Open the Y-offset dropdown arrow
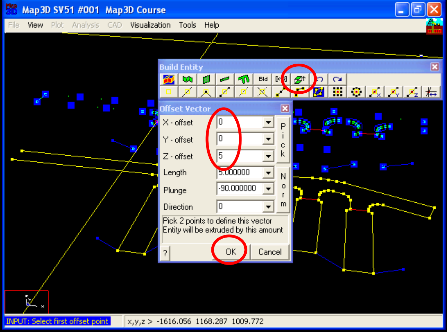 coord(268,139)
